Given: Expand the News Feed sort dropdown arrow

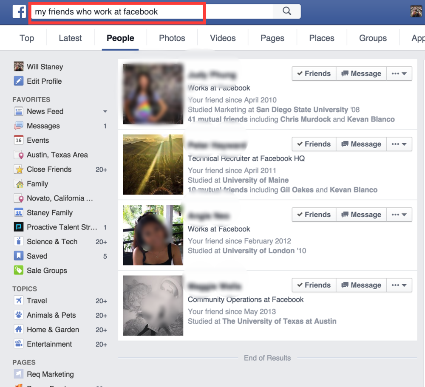Looking at the screenshot, I should (105, 111).
